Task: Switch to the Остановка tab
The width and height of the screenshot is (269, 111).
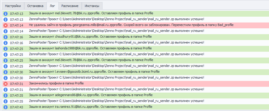Action: 35,6
